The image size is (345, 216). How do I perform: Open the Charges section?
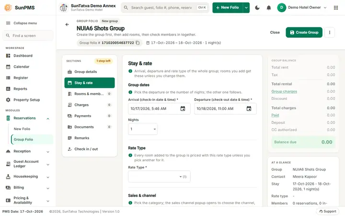point(90,105)
